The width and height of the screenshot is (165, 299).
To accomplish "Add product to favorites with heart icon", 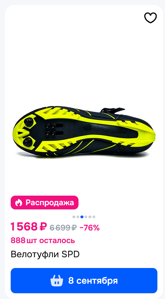I will pyautogui.click(x=151, y=18).
